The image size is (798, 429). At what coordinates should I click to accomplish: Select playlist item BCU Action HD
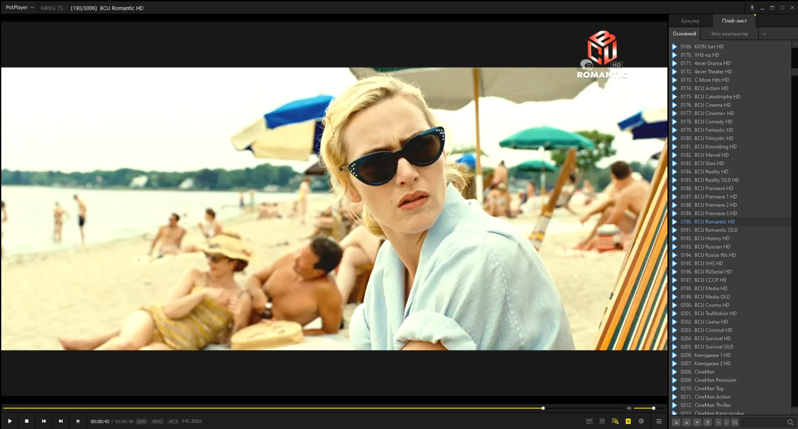tap(731, 88)
